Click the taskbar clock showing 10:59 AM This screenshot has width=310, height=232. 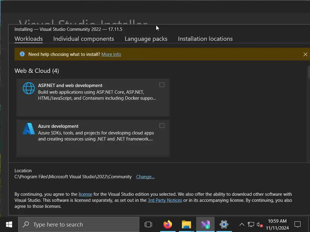coord(277,224)
